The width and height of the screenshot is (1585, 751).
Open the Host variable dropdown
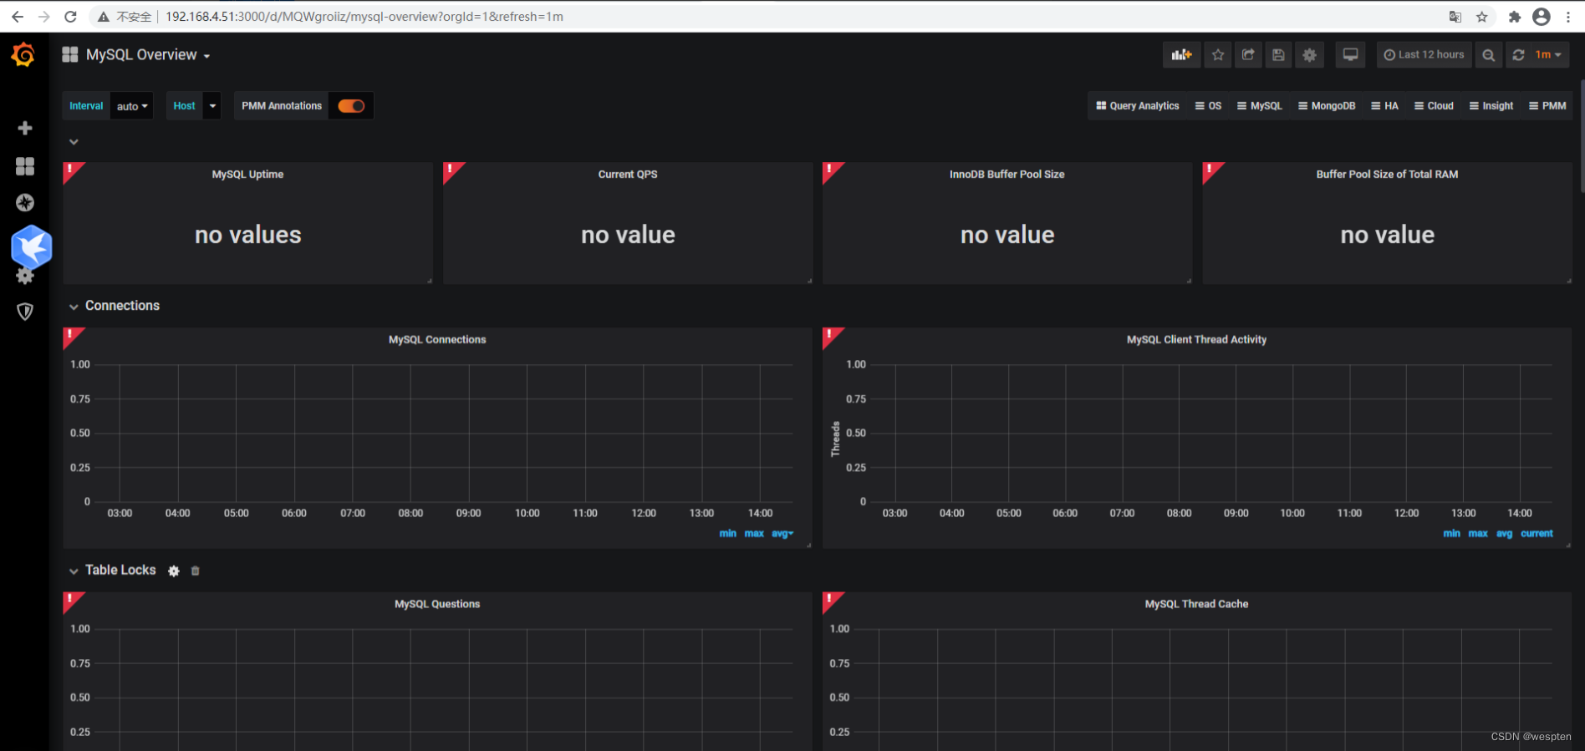(212, 106)
